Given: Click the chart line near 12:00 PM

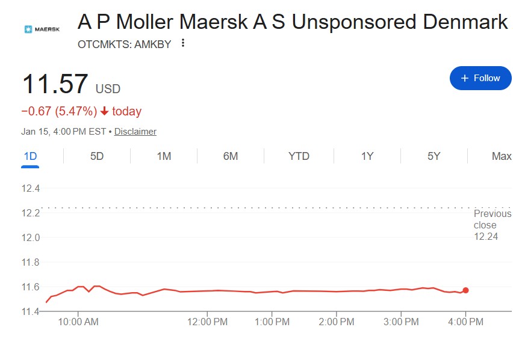Looking at the screenshot, I should pyautogui.click(x=207, y=291).
